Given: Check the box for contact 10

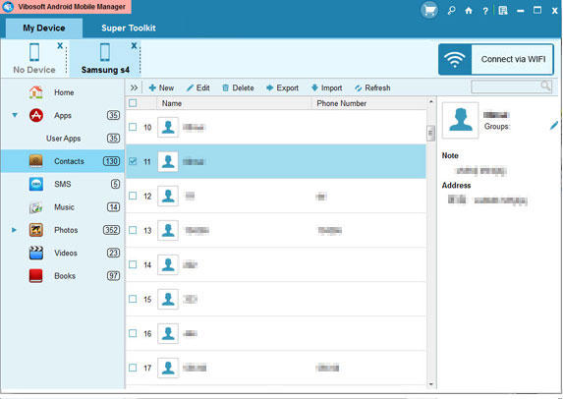Looking at the screenshot, I should tap(133, 127).
